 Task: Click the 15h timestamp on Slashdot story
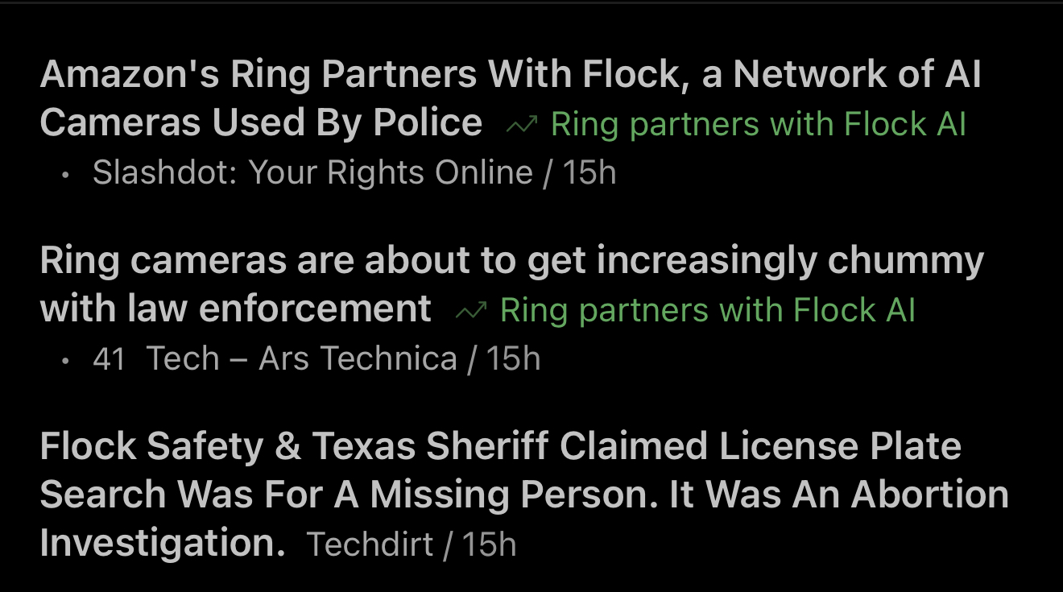[x=589, y=173]
